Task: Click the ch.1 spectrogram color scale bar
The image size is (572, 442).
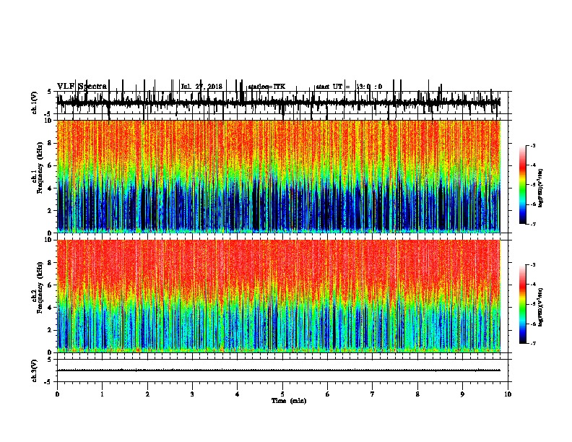Action: tap(522, 184)
